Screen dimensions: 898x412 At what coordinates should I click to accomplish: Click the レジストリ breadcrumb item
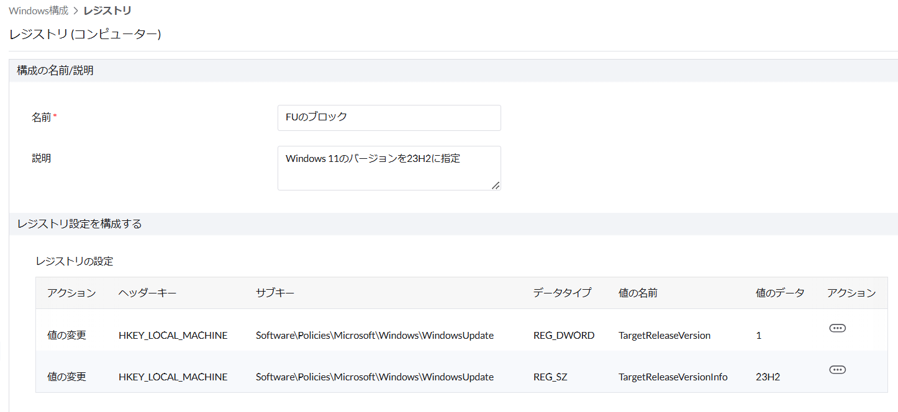(x=107, y=11)
